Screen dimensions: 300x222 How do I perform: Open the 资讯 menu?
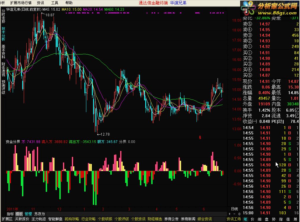coord(40,3)
